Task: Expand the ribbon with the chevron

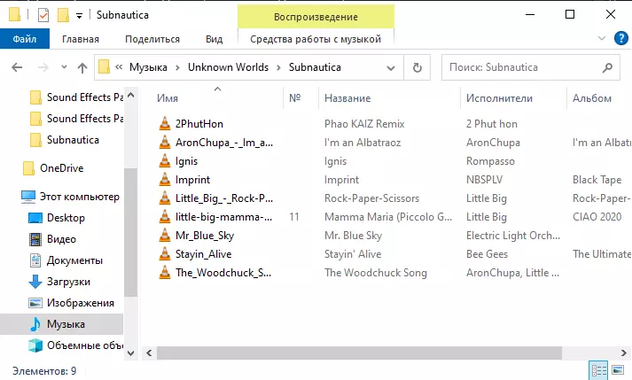Action: pyautogui.click(x=602, y=38)
